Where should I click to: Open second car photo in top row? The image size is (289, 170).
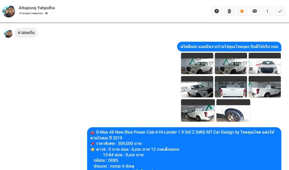click(x=231, y=63)
